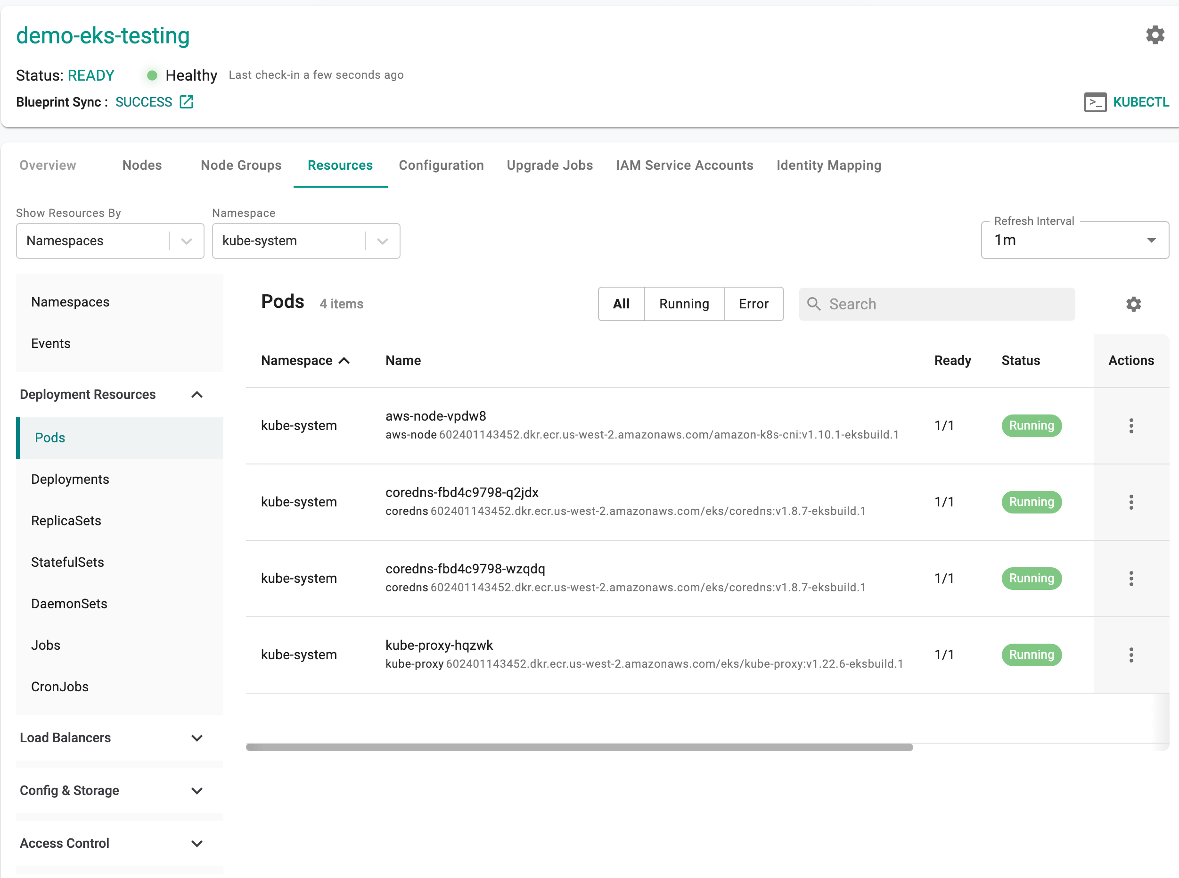Filter pods by Running

tap(684, 304)
